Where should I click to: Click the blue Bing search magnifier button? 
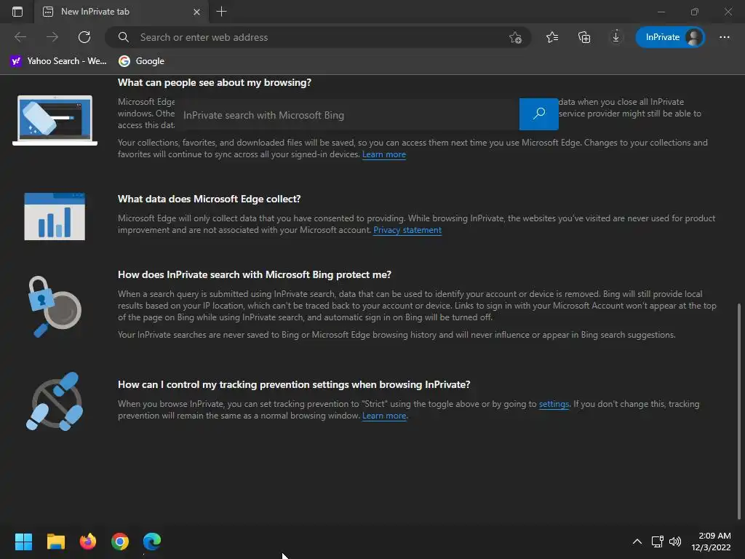click(539, 114)
